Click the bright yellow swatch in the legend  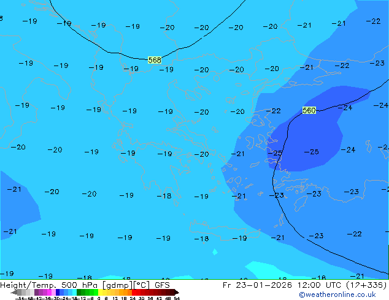(x=101, y=292)
